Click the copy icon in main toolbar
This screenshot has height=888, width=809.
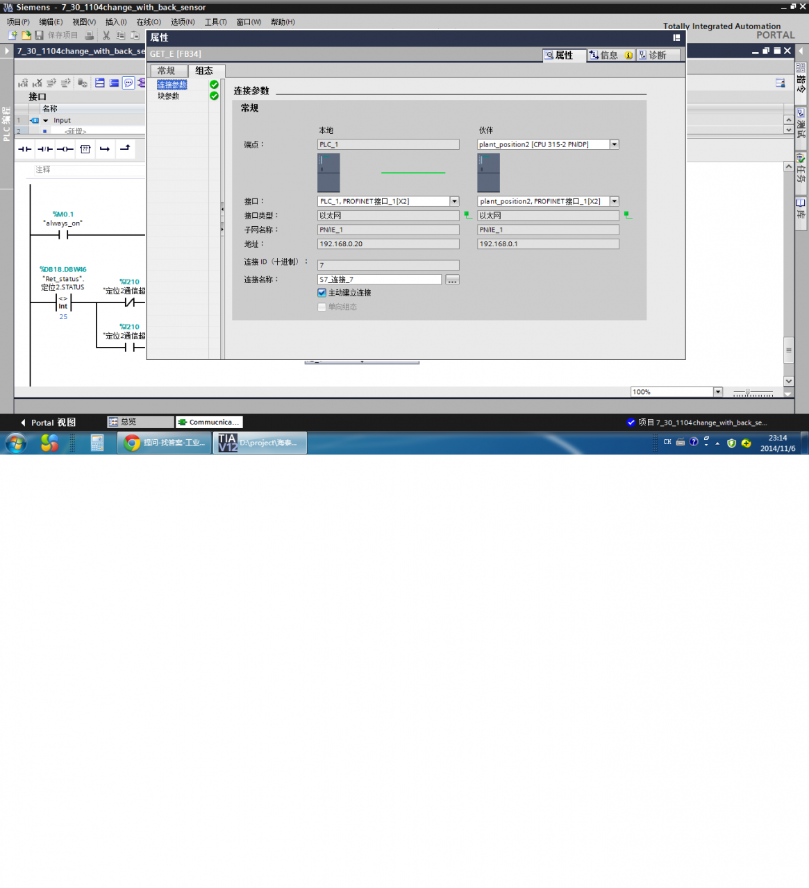(121, 35)
